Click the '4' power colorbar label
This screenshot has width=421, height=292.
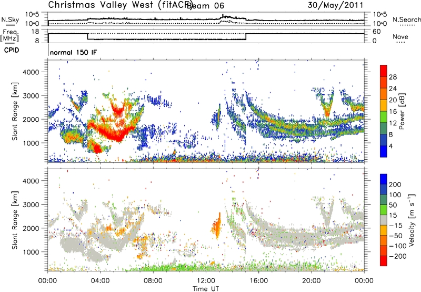pos(391,146)
